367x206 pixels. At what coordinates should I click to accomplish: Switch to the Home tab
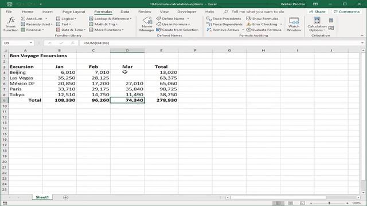point(28,11)
